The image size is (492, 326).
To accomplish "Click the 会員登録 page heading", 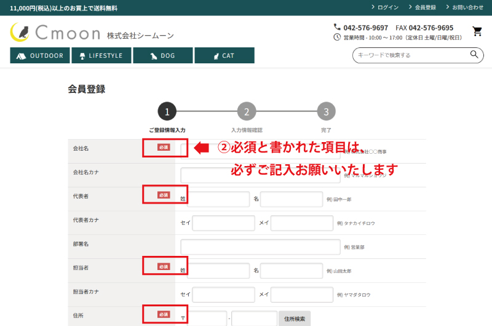I will (x=87, y=89).
